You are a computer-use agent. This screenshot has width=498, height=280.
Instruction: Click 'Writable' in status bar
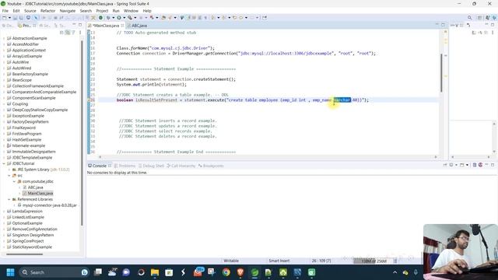(x=231, y=261)
